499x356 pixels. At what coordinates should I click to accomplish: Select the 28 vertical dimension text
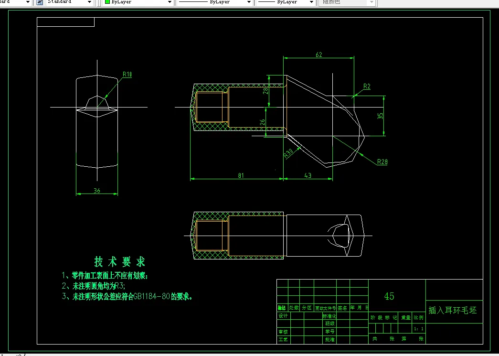(265, 91)
